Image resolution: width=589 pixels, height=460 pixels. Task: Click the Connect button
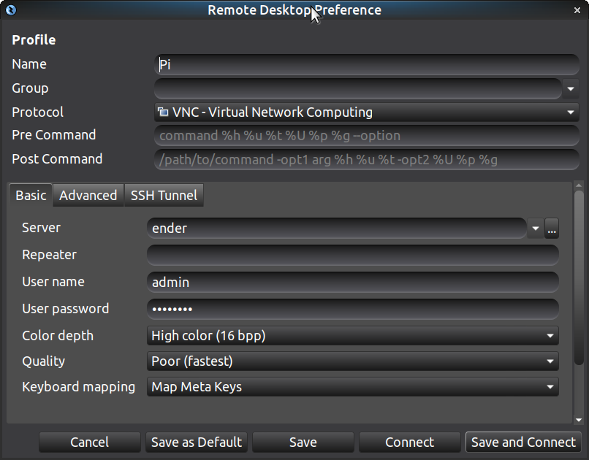tap(409, 442)
